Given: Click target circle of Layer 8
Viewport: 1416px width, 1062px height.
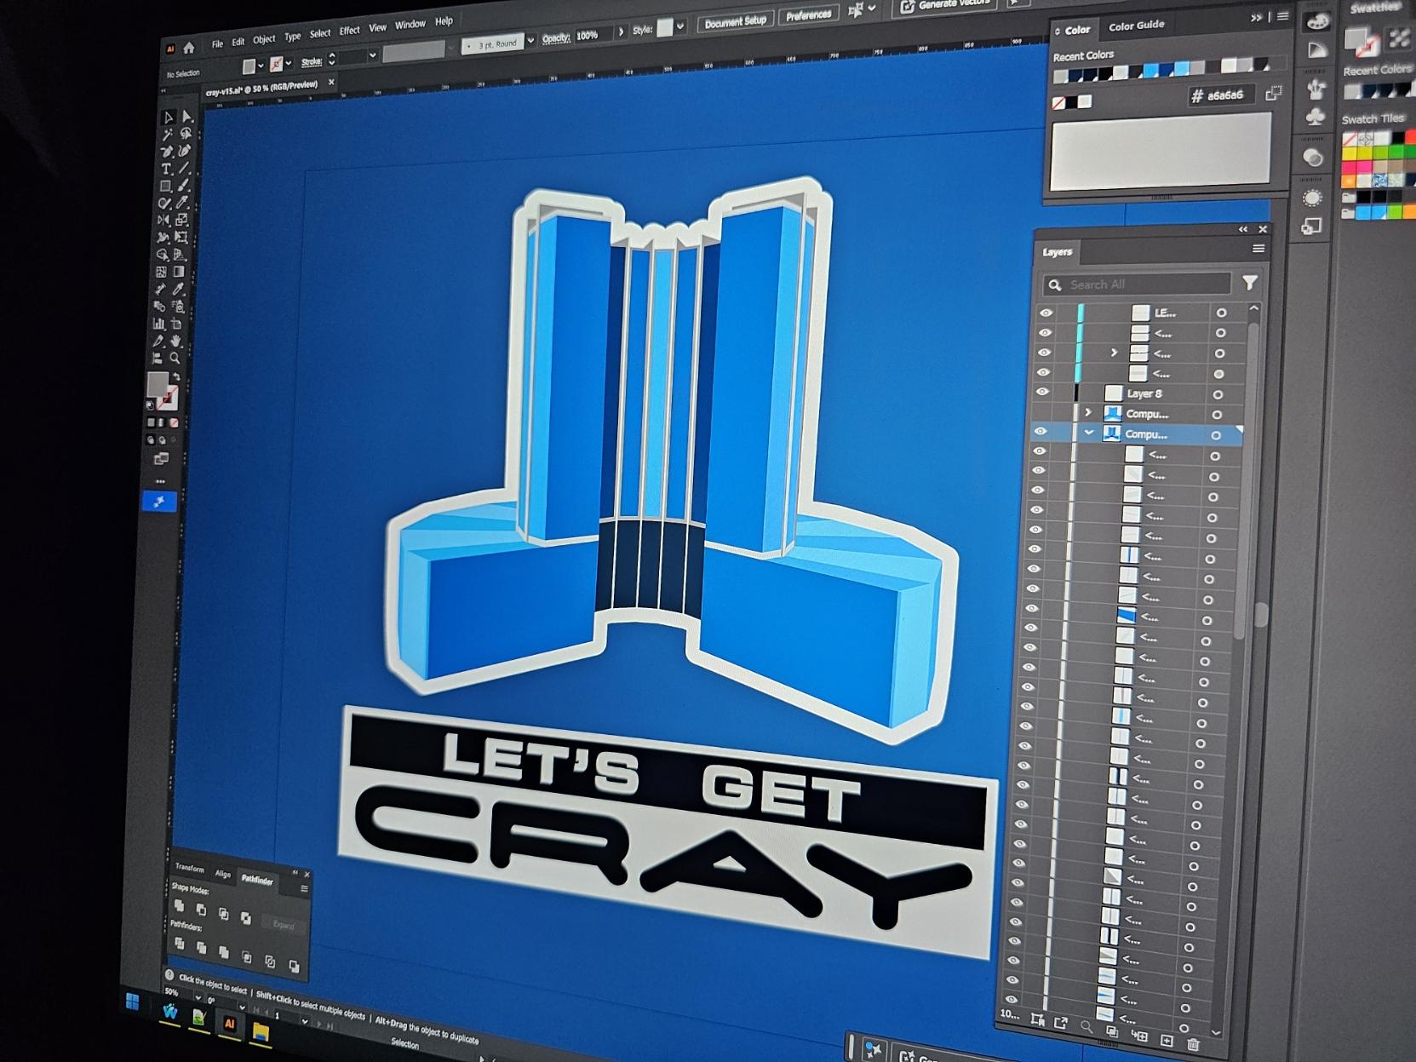Looking at the screenshot, I should [x=1218, y=394].
